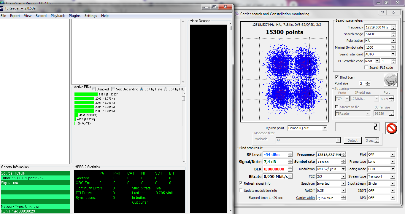Open the File menu in TSReader
This screenshot has height=214, width=405.
click(3, 16)
